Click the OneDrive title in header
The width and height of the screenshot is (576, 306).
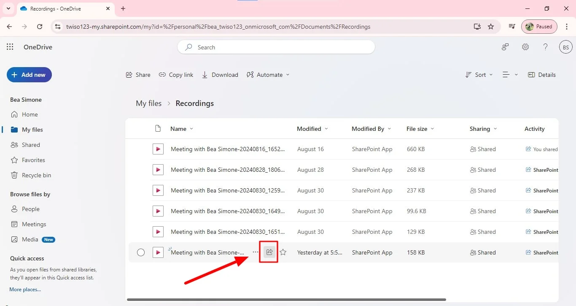[38, 47]
